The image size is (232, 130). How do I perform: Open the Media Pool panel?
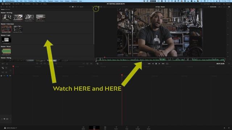(6, 4)
